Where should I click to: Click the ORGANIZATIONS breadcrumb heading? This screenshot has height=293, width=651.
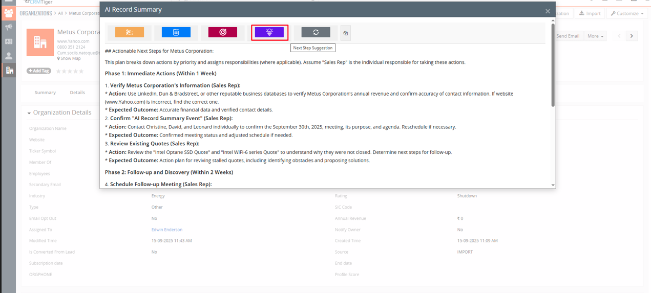point(36,13)
